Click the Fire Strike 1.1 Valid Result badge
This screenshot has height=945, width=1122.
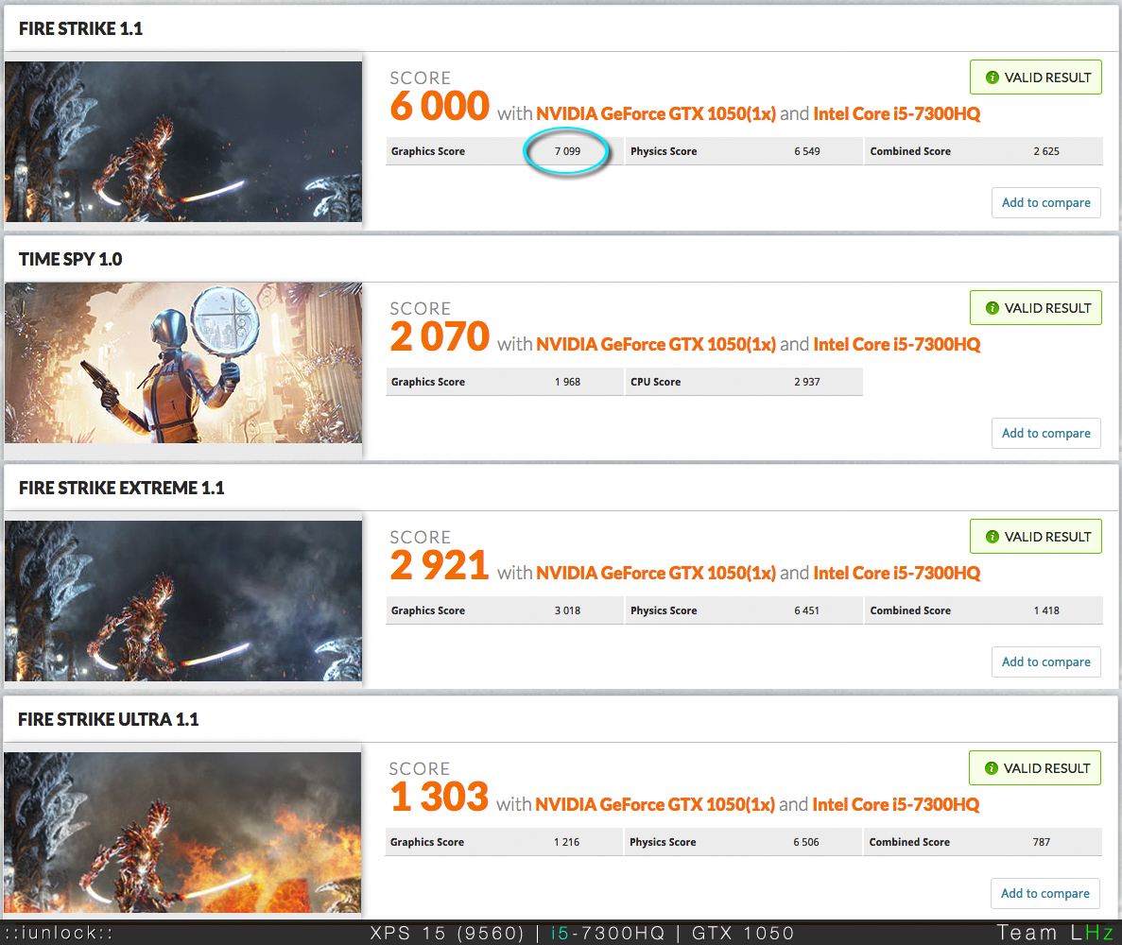point(1035,77)
